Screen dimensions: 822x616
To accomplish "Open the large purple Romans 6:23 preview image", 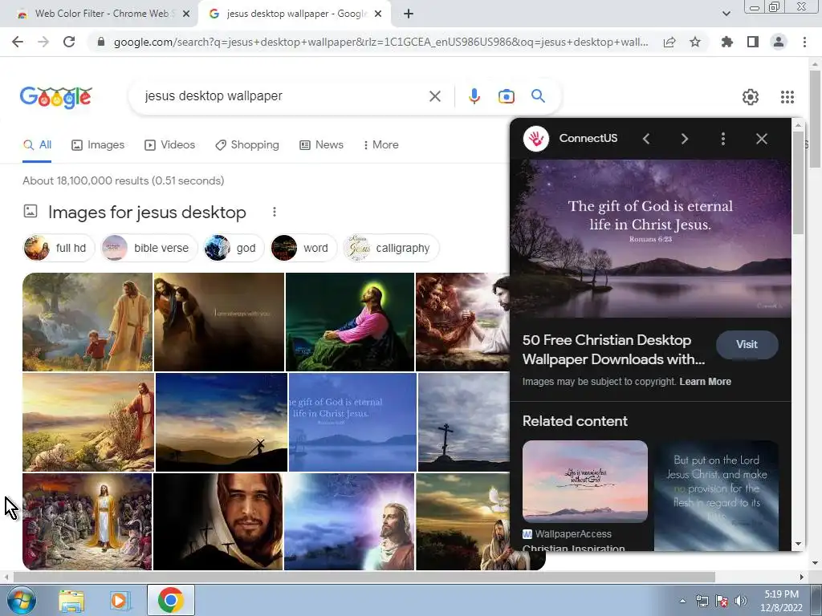I will pos(650,238).
